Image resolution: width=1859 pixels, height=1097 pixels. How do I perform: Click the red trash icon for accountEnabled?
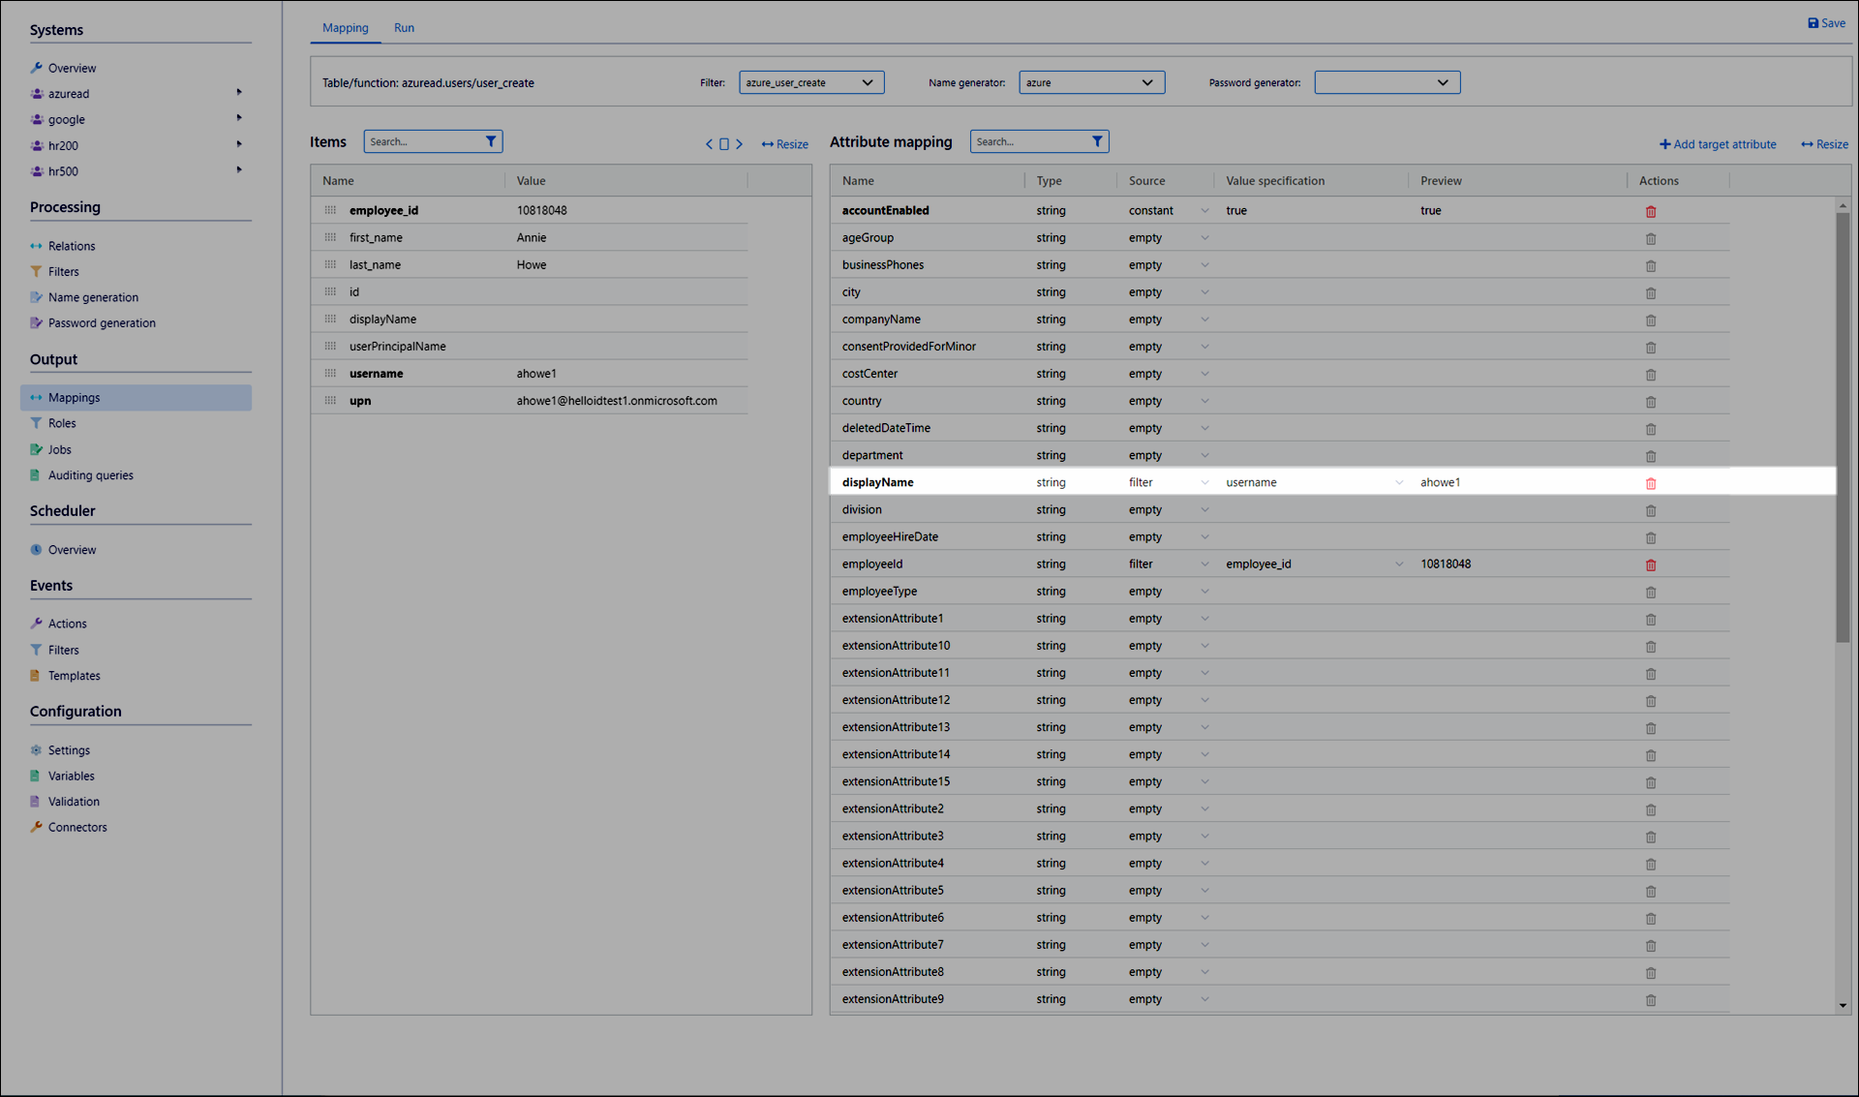1651,211
